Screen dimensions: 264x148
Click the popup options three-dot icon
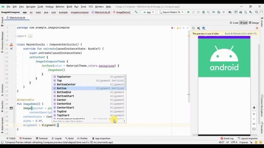(124, 121)
